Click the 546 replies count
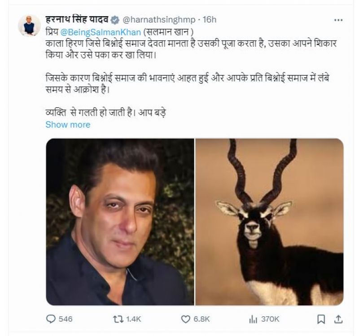 click(66, 319)
